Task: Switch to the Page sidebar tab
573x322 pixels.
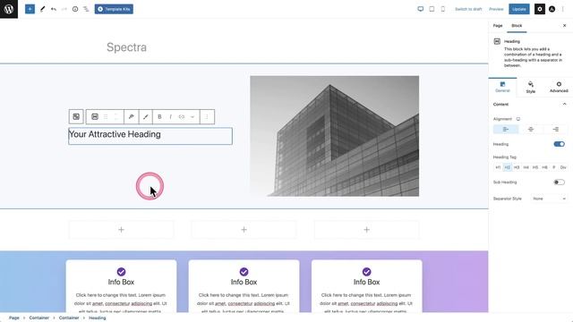Action: pos(498,26)
